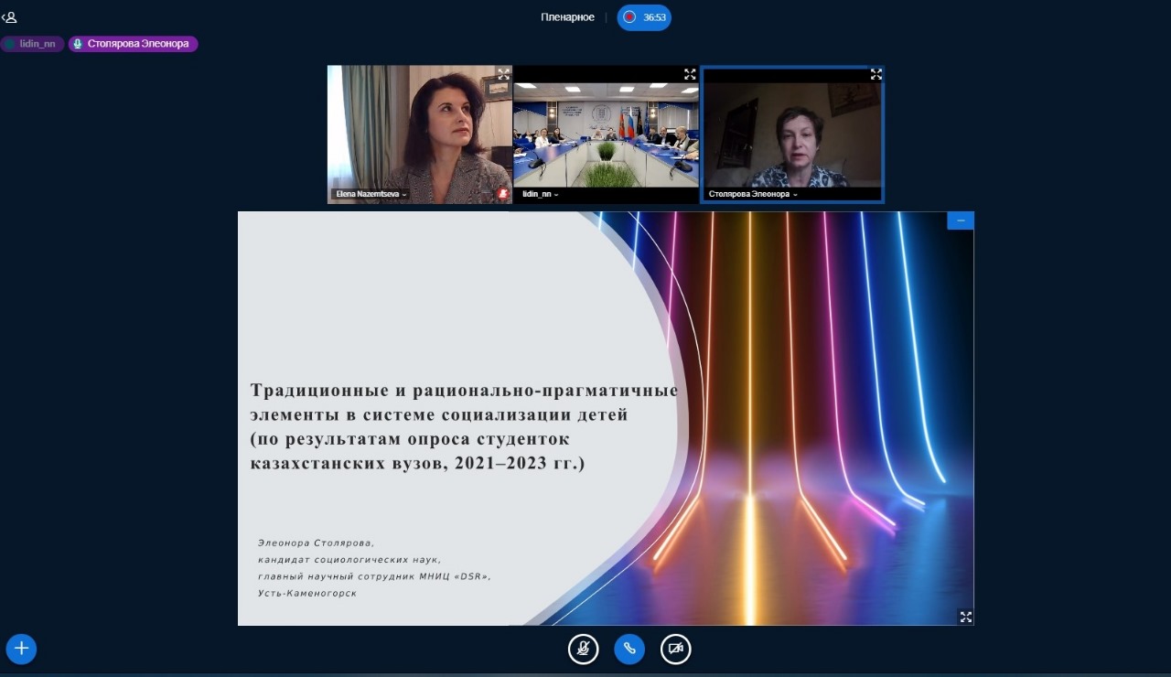Open the blue plus actions menu

[21, 649]
